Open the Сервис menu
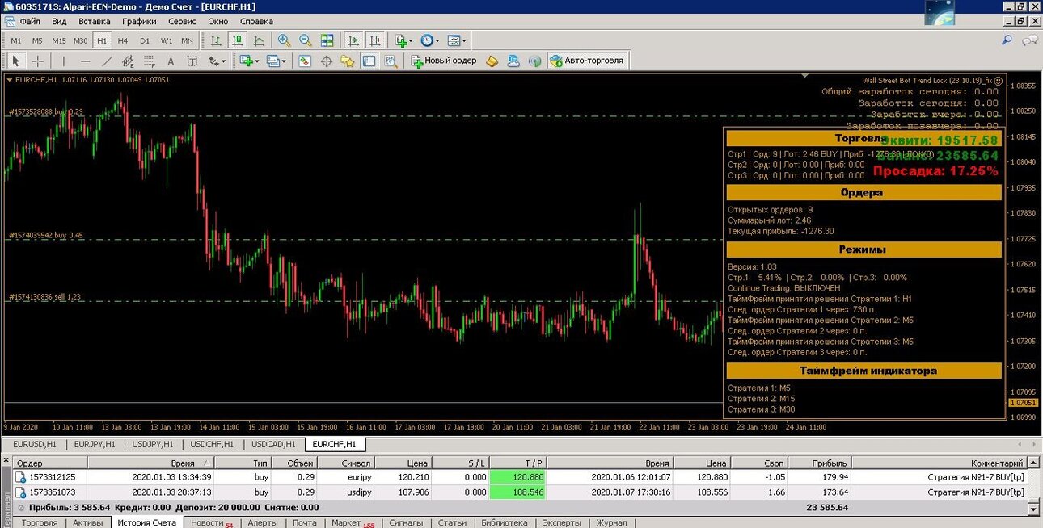 coord(182,21)
